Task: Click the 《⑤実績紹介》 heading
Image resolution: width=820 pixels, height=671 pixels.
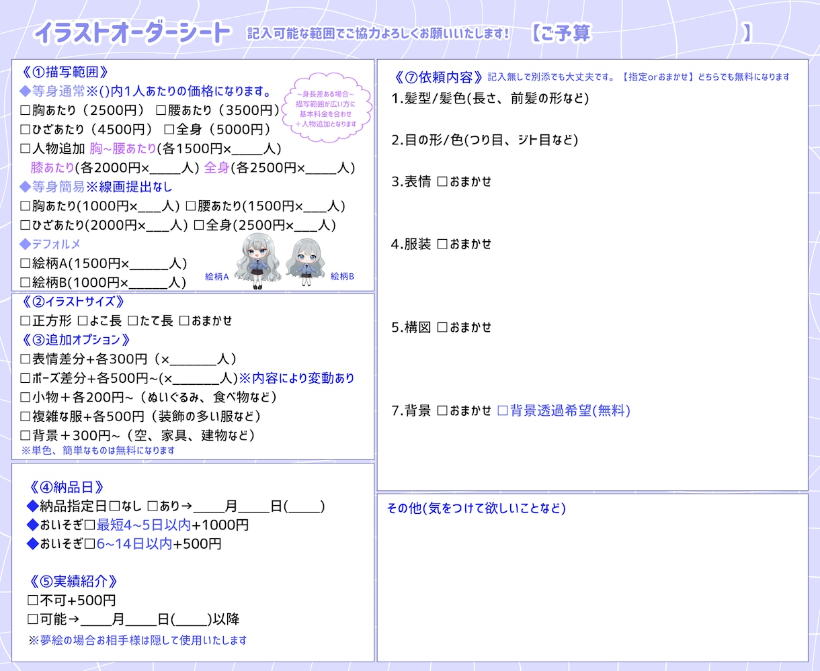Action: pyautogui.click(x=74, y=582)
